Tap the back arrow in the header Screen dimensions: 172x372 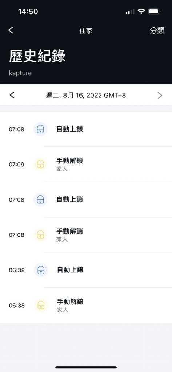11,30
